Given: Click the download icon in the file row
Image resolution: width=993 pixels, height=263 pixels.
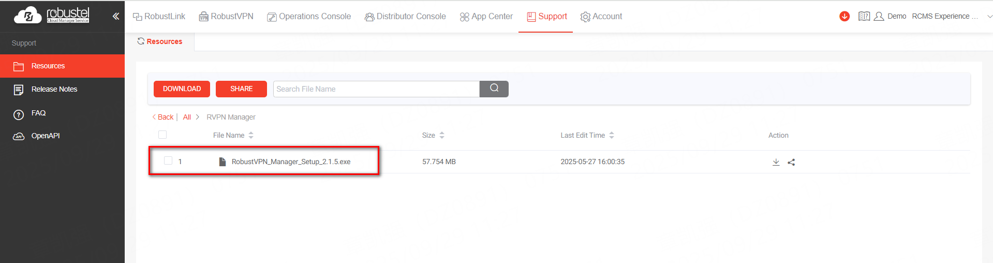Looking at the screenshot, I should tap(776, 162).
